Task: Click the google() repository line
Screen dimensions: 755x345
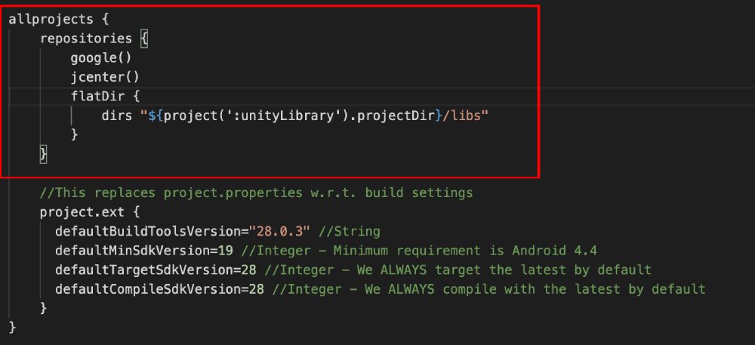Action: [101, 58]
